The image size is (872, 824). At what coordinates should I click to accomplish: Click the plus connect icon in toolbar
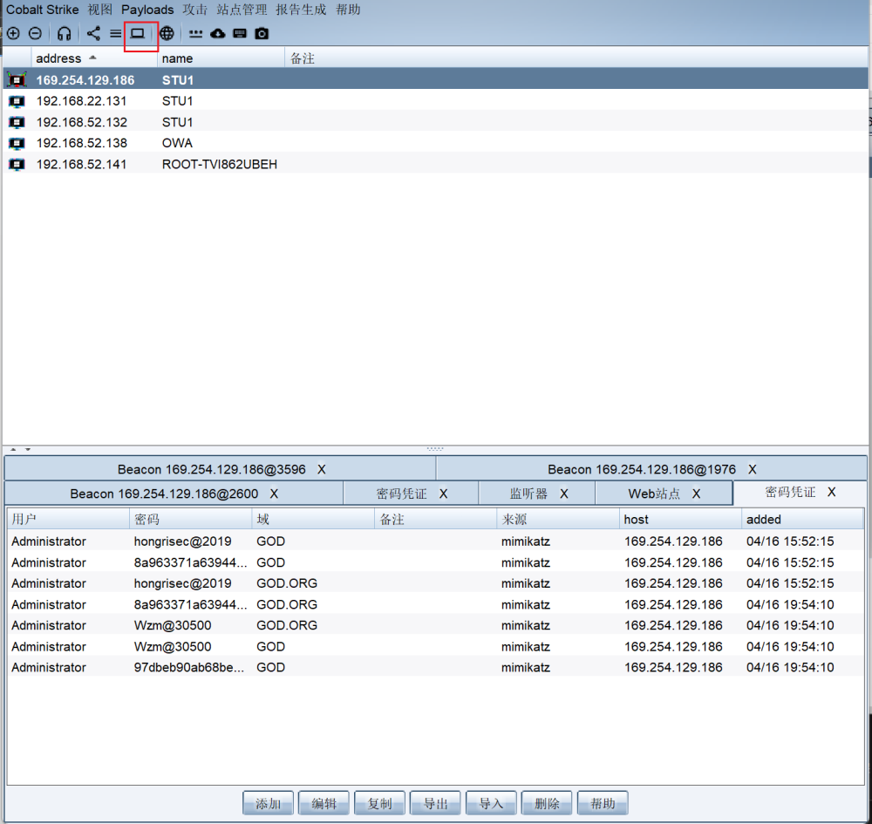(x=13, y=34)
